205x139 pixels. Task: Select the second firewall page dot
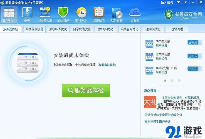click(172, 81)
